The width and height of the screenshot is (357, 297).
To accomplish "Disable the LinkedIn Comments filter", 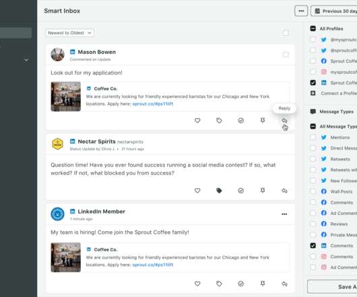I will 313,245.
